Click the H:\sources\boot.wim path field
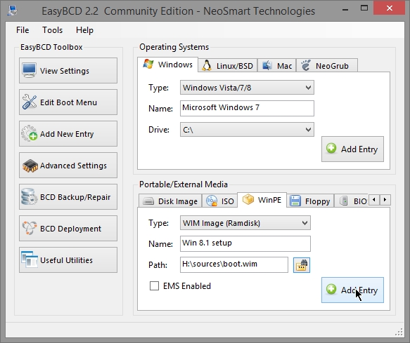 point(234,264)
